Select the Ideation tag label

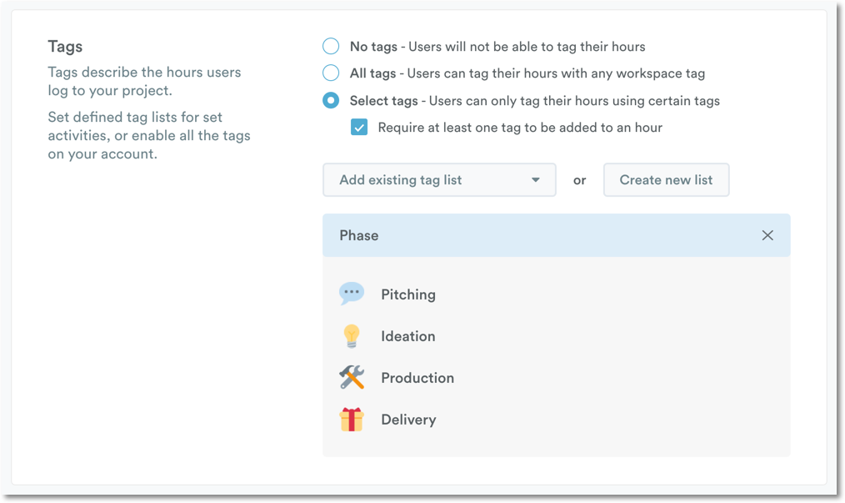[408, 336]
